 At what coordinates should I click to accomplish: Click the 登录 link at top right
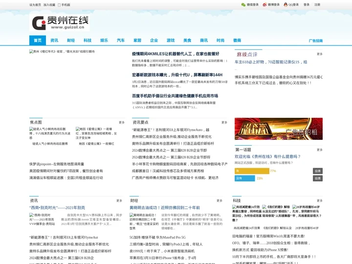click(307, 5)
